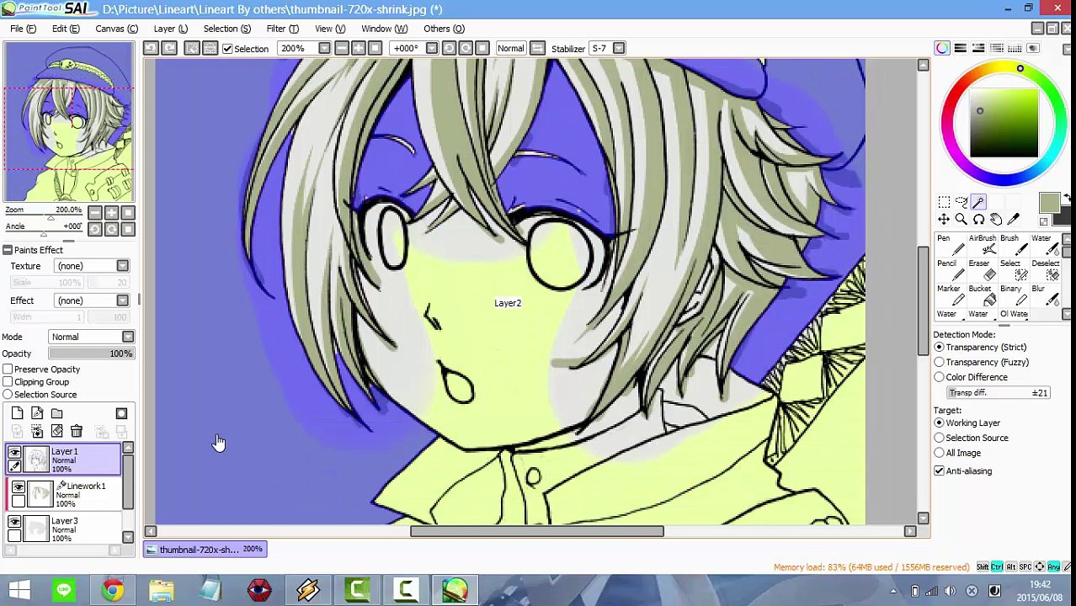Open the Layer menu
Viewport: 1076px width, 606px height.
pyautogui.click(x=171, y=29)
